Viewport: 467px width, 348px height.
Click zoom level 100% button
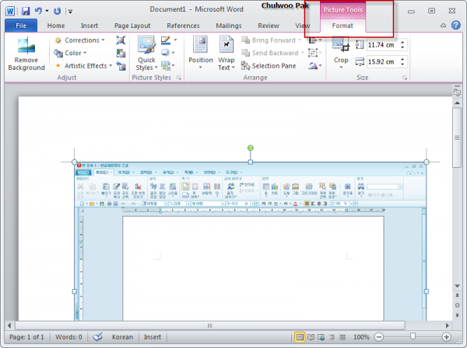click(x=361, y=337)
